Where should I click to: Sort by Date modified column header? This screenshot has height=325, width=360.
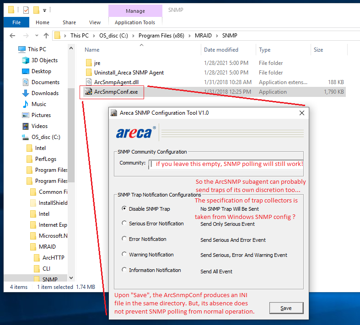tap(221, 50)
